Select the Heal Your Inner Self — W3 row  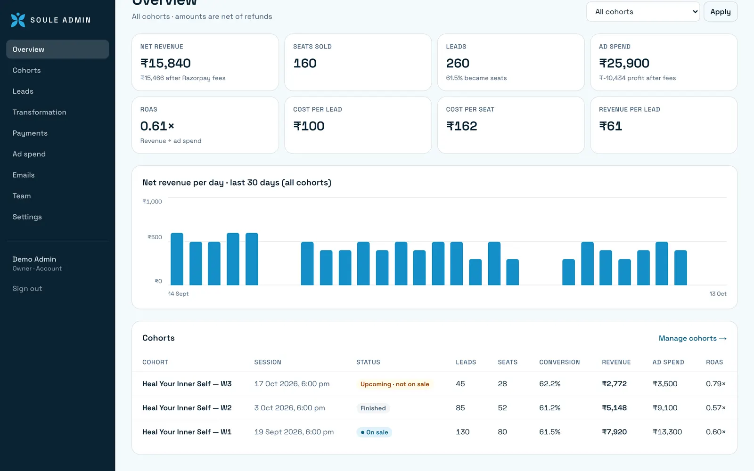tap(434, 384)
